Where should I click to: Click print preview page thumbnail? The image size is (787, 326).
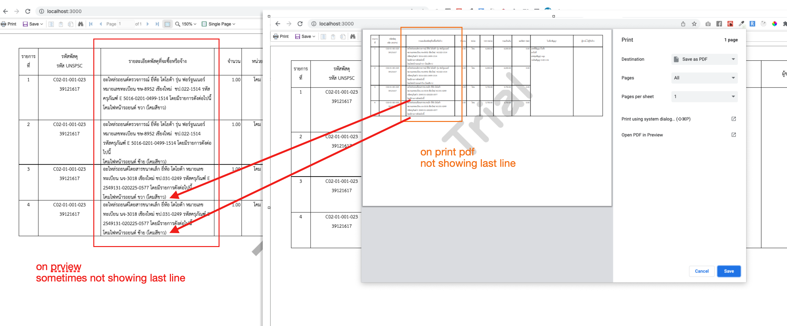pos(487,118)
